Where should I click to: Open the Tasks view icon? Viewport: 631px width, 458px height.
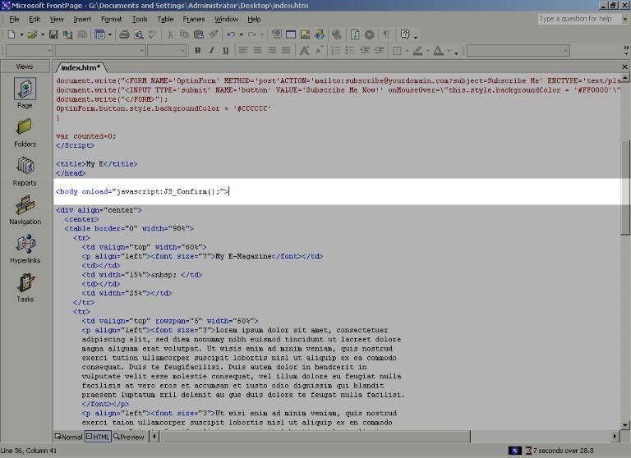click(x=25, y=286)
